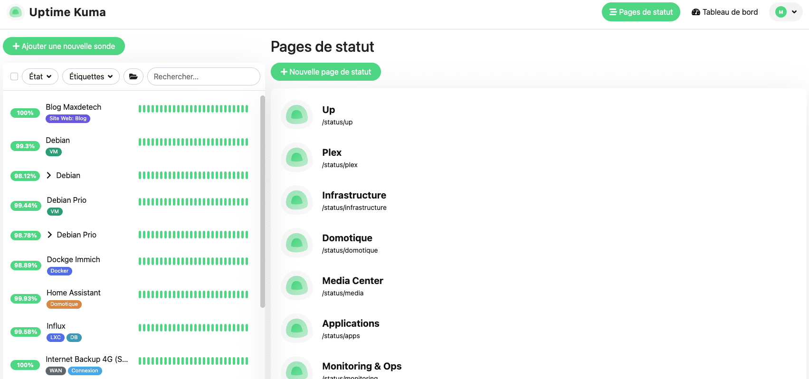Click the 99.58% Influx uptime badge
This screenshot has width=809, height=379.
click(26, 332)
